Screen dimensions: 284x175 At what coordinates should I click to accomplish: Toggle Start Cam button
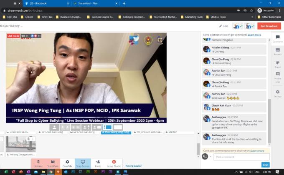[x=53, y=163]
